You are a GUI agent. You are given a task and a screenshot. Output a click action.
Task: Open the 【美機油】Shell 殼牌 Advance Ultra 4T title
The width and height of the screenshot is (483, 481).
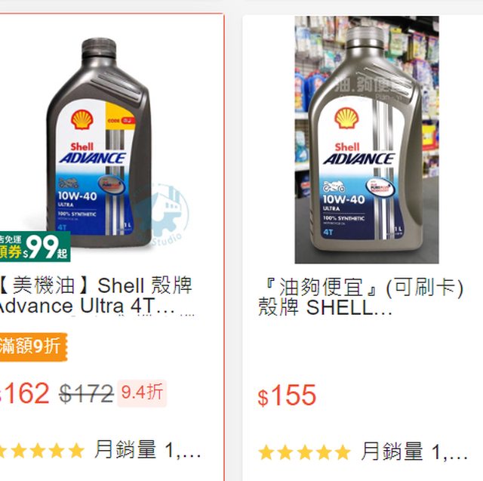[x=97, y=295]
